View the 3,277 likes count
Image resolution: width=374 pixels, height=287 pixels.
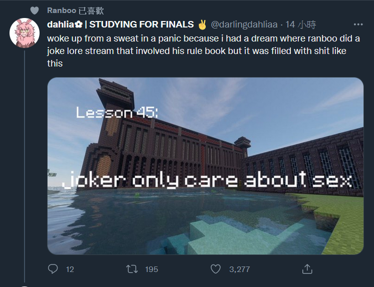239,269
